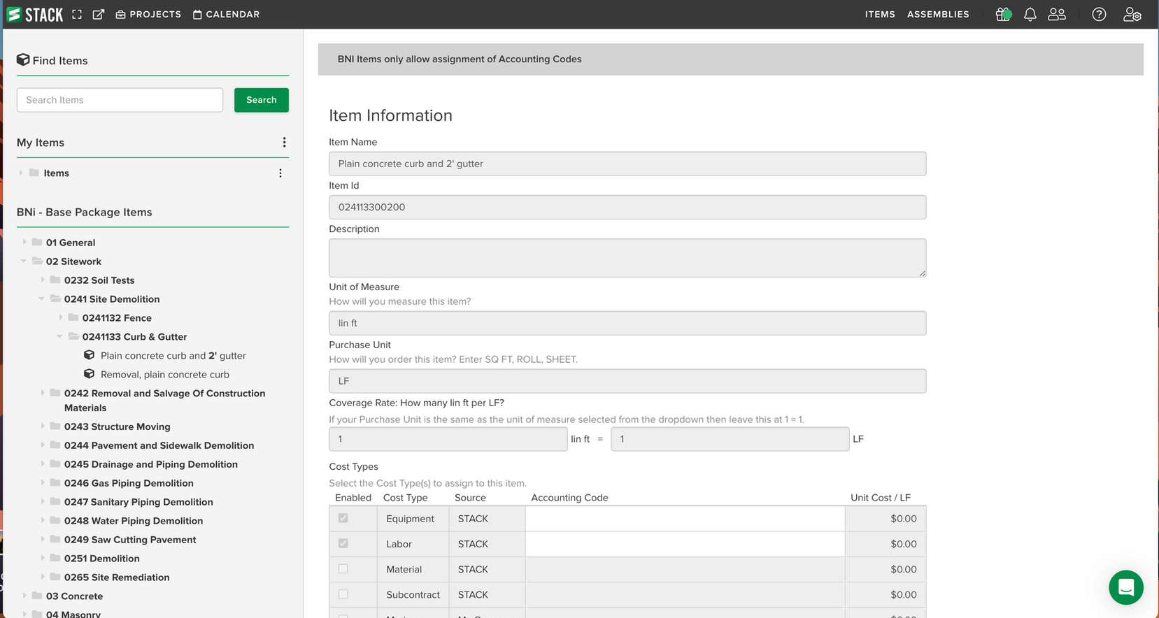Click the Search Items input field
This screenshot has height=618, width=1159.
120,100
